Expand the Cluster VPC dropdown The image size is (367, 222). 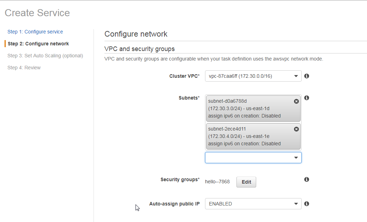pos(253,76)
